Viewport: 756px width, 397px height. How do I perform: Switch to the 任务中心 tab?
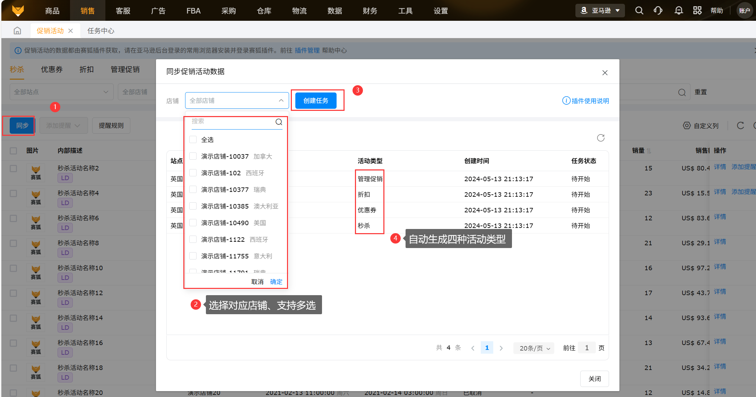[x=101, y=31]
